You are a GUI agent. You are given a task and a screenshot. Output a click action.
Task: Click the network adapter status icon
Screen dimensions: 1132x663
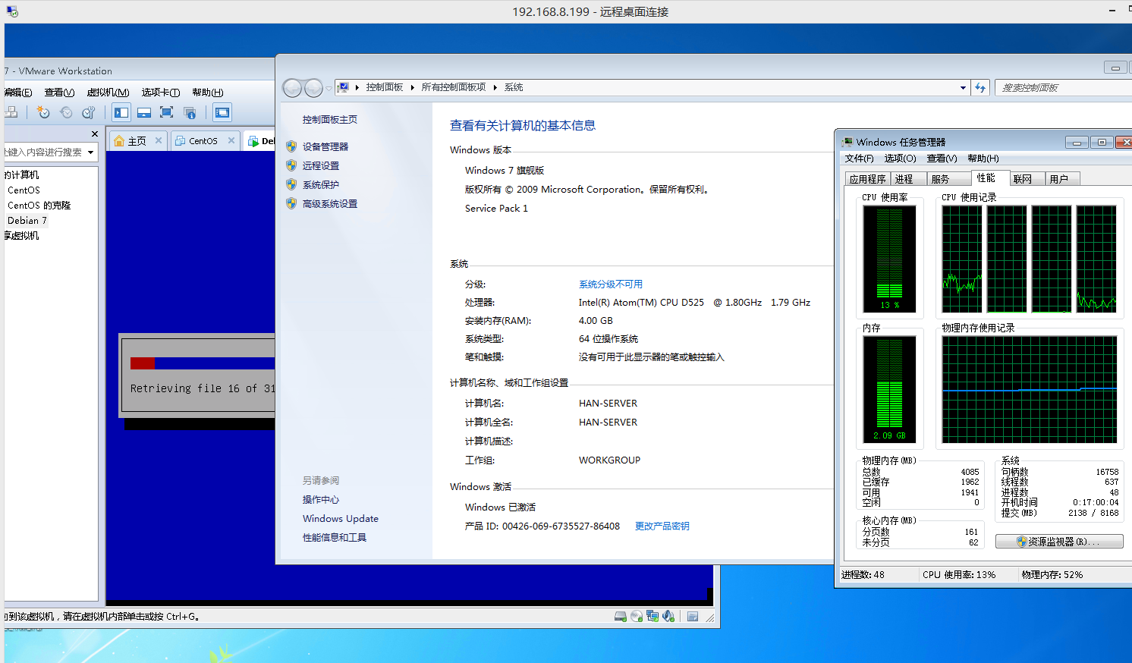[652, 617]
